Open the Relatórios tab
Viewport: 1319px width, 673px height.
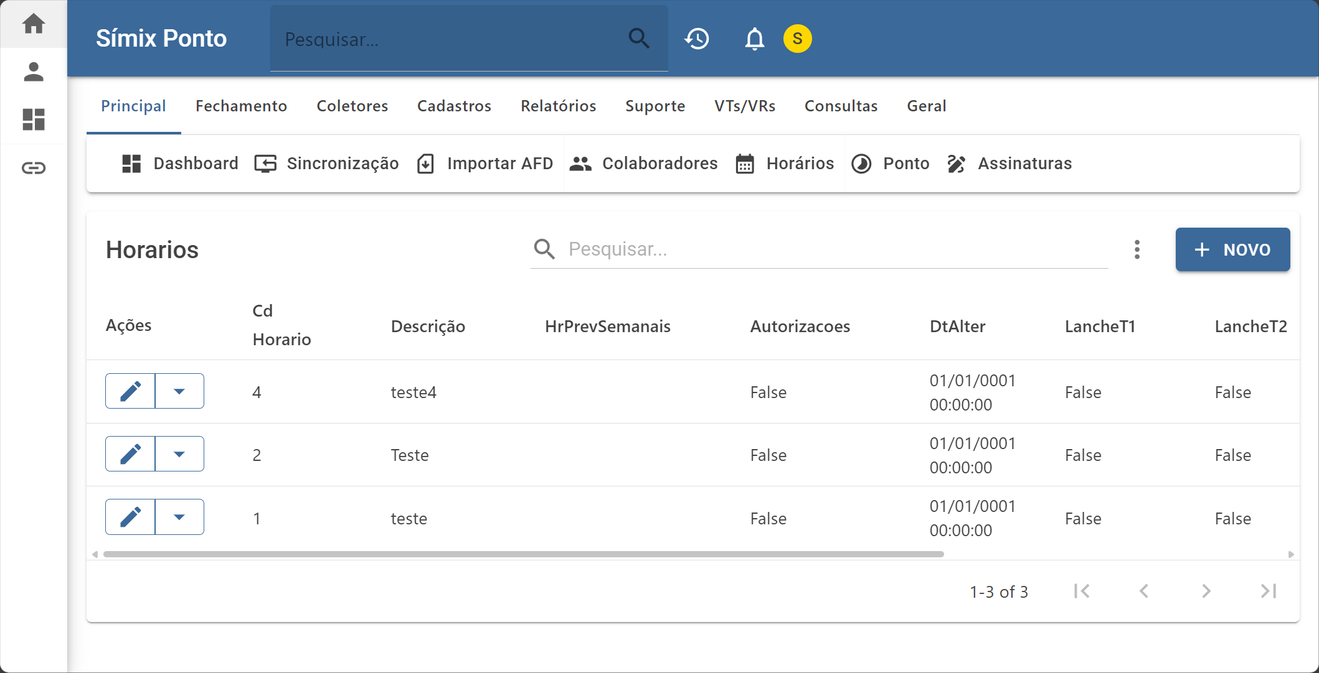[x=558, y=106]
